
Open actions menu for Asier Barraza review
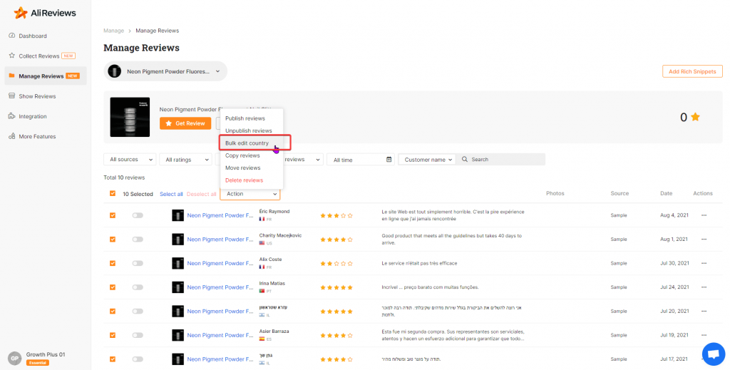pyautogui.click(x=704, y=335)
